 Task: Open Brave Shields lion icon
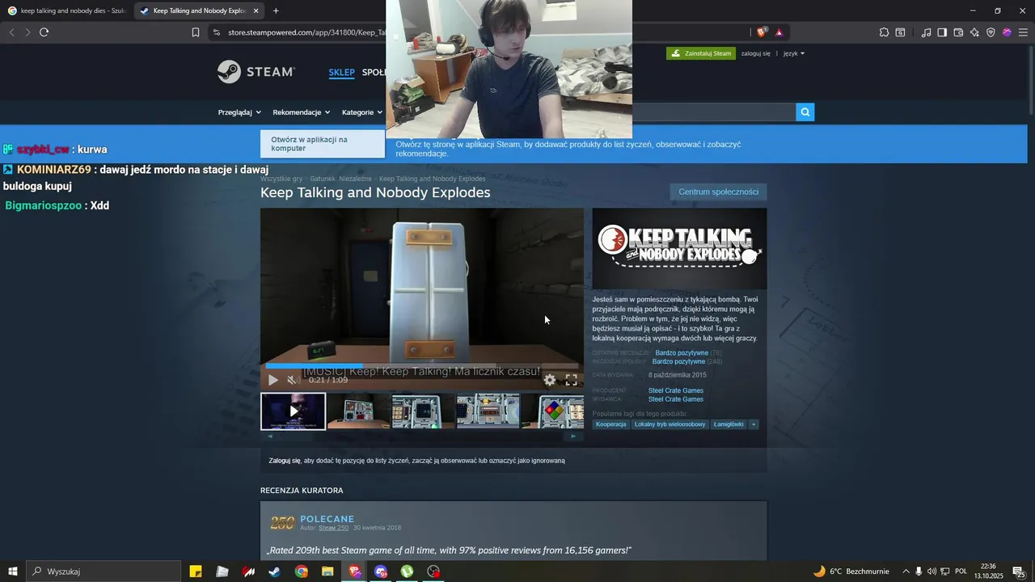pyautogui.click(x=762, y=32)
